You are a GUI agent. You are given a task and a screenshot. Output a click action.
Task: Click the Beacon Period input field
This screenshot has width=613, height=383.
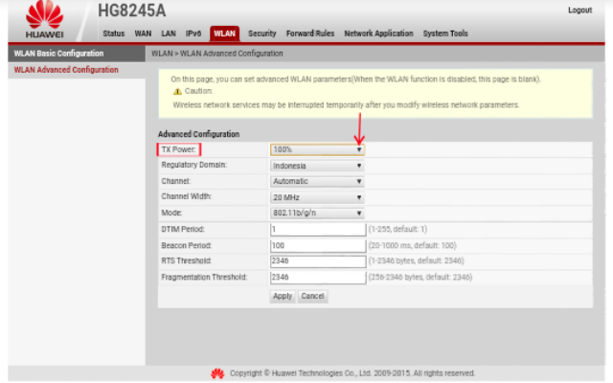318,246
